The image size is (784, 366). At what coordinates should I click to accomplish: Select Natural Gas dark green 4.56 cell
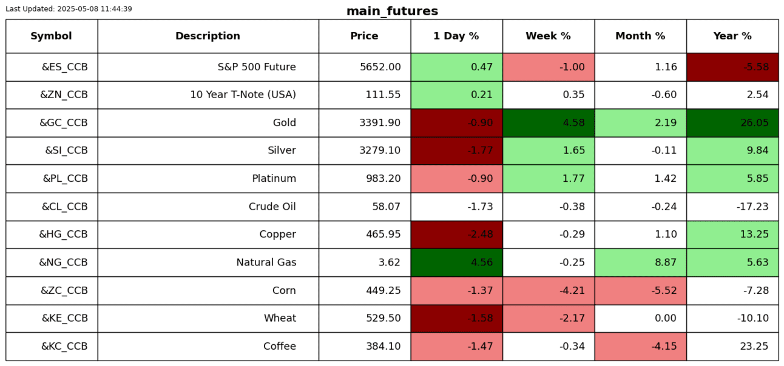456,262
